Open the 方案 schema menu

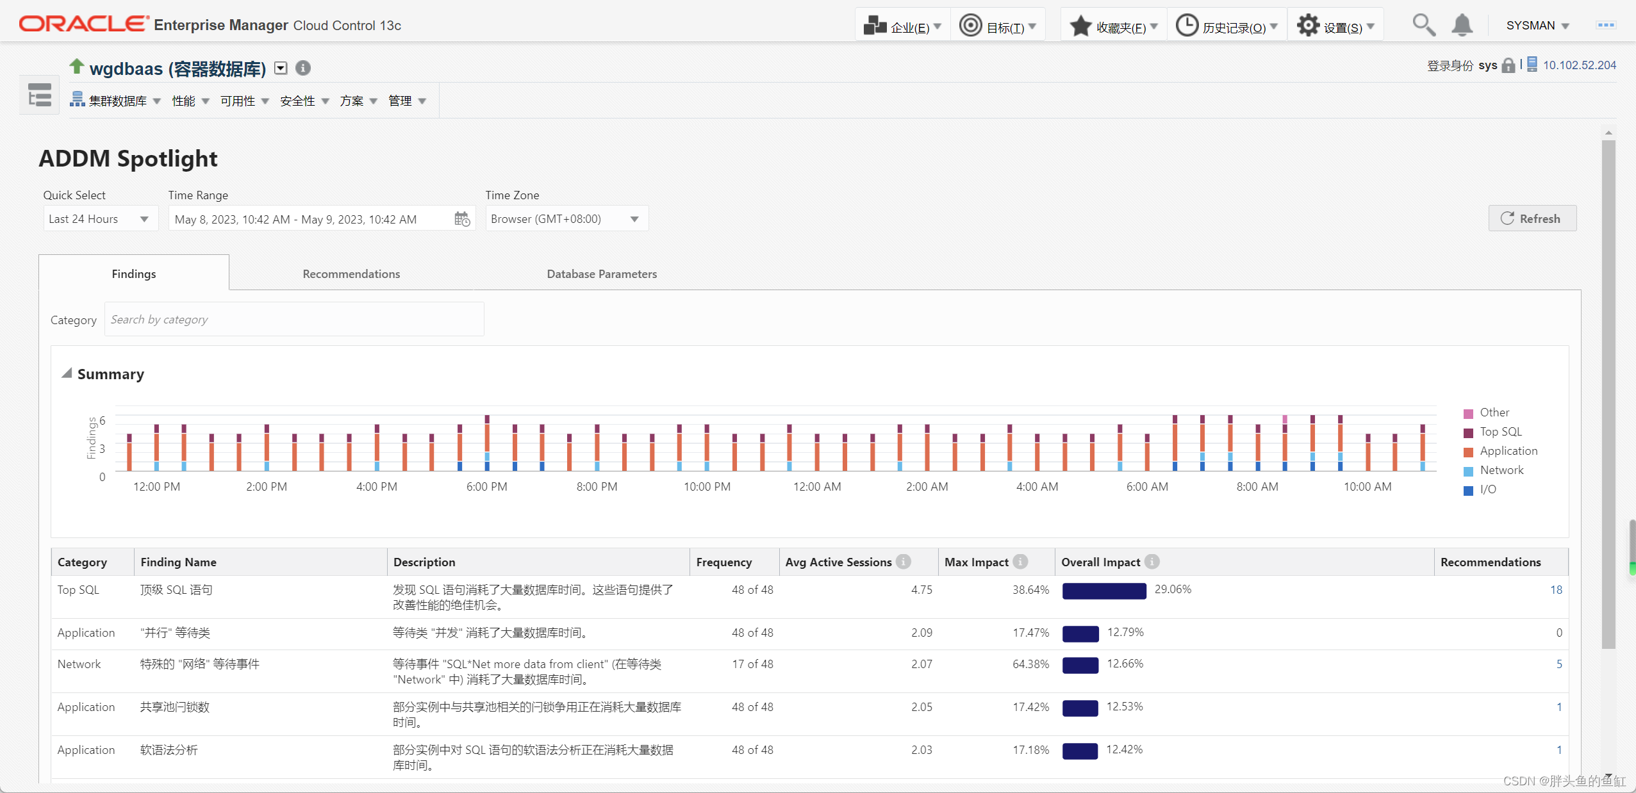click(358, 101)
